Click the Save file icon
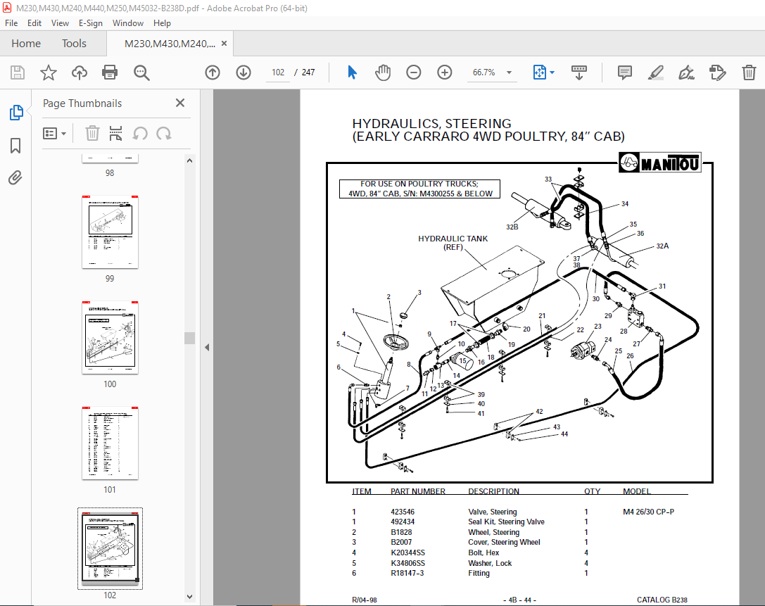 pyautogui.click(x=18, y=72)
